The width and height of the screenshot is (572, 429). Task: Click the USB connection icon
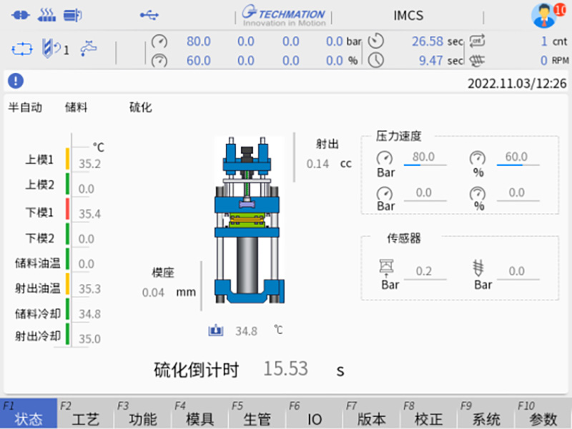(149, 14)
